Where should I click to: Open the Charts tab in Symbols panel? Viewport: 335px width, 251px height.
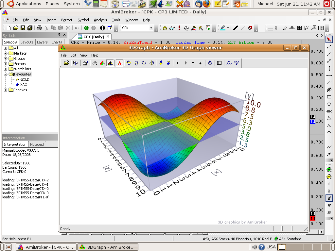[57, 42]
